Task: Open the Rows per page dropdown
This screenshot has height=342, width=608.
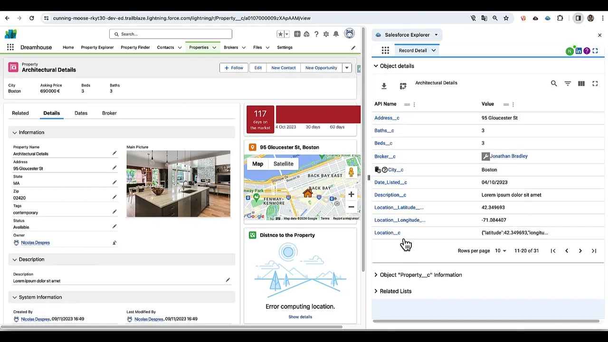Action: (x=500, y=251)
